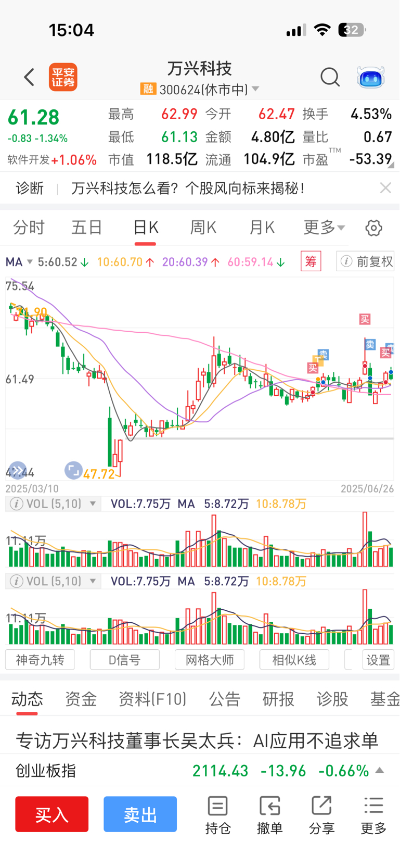Select the 动态 tab
Image resolution: width=400 pixels, height=867 pixels.
27,699
